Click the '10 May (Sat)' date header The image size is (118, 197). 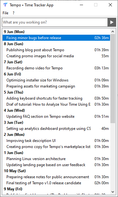pos(15,171)
